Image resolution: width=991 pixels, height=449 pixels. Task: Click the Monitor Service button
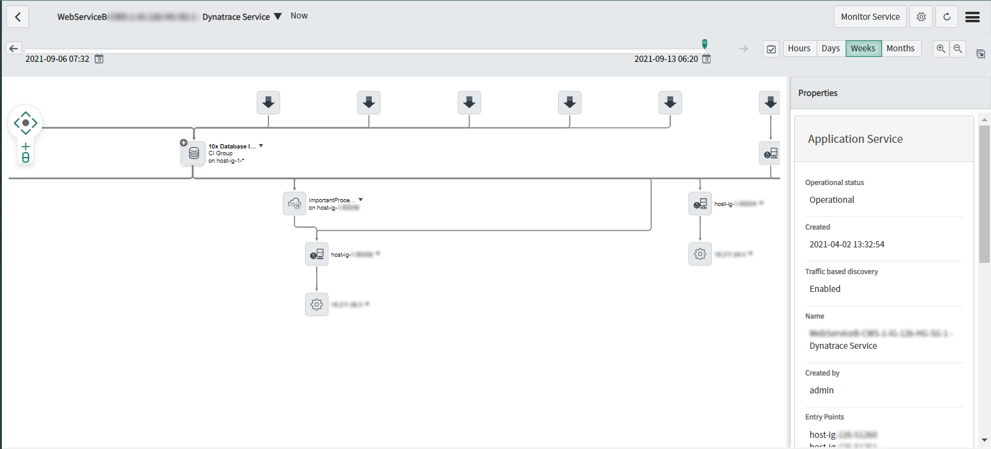pos(870,17)
